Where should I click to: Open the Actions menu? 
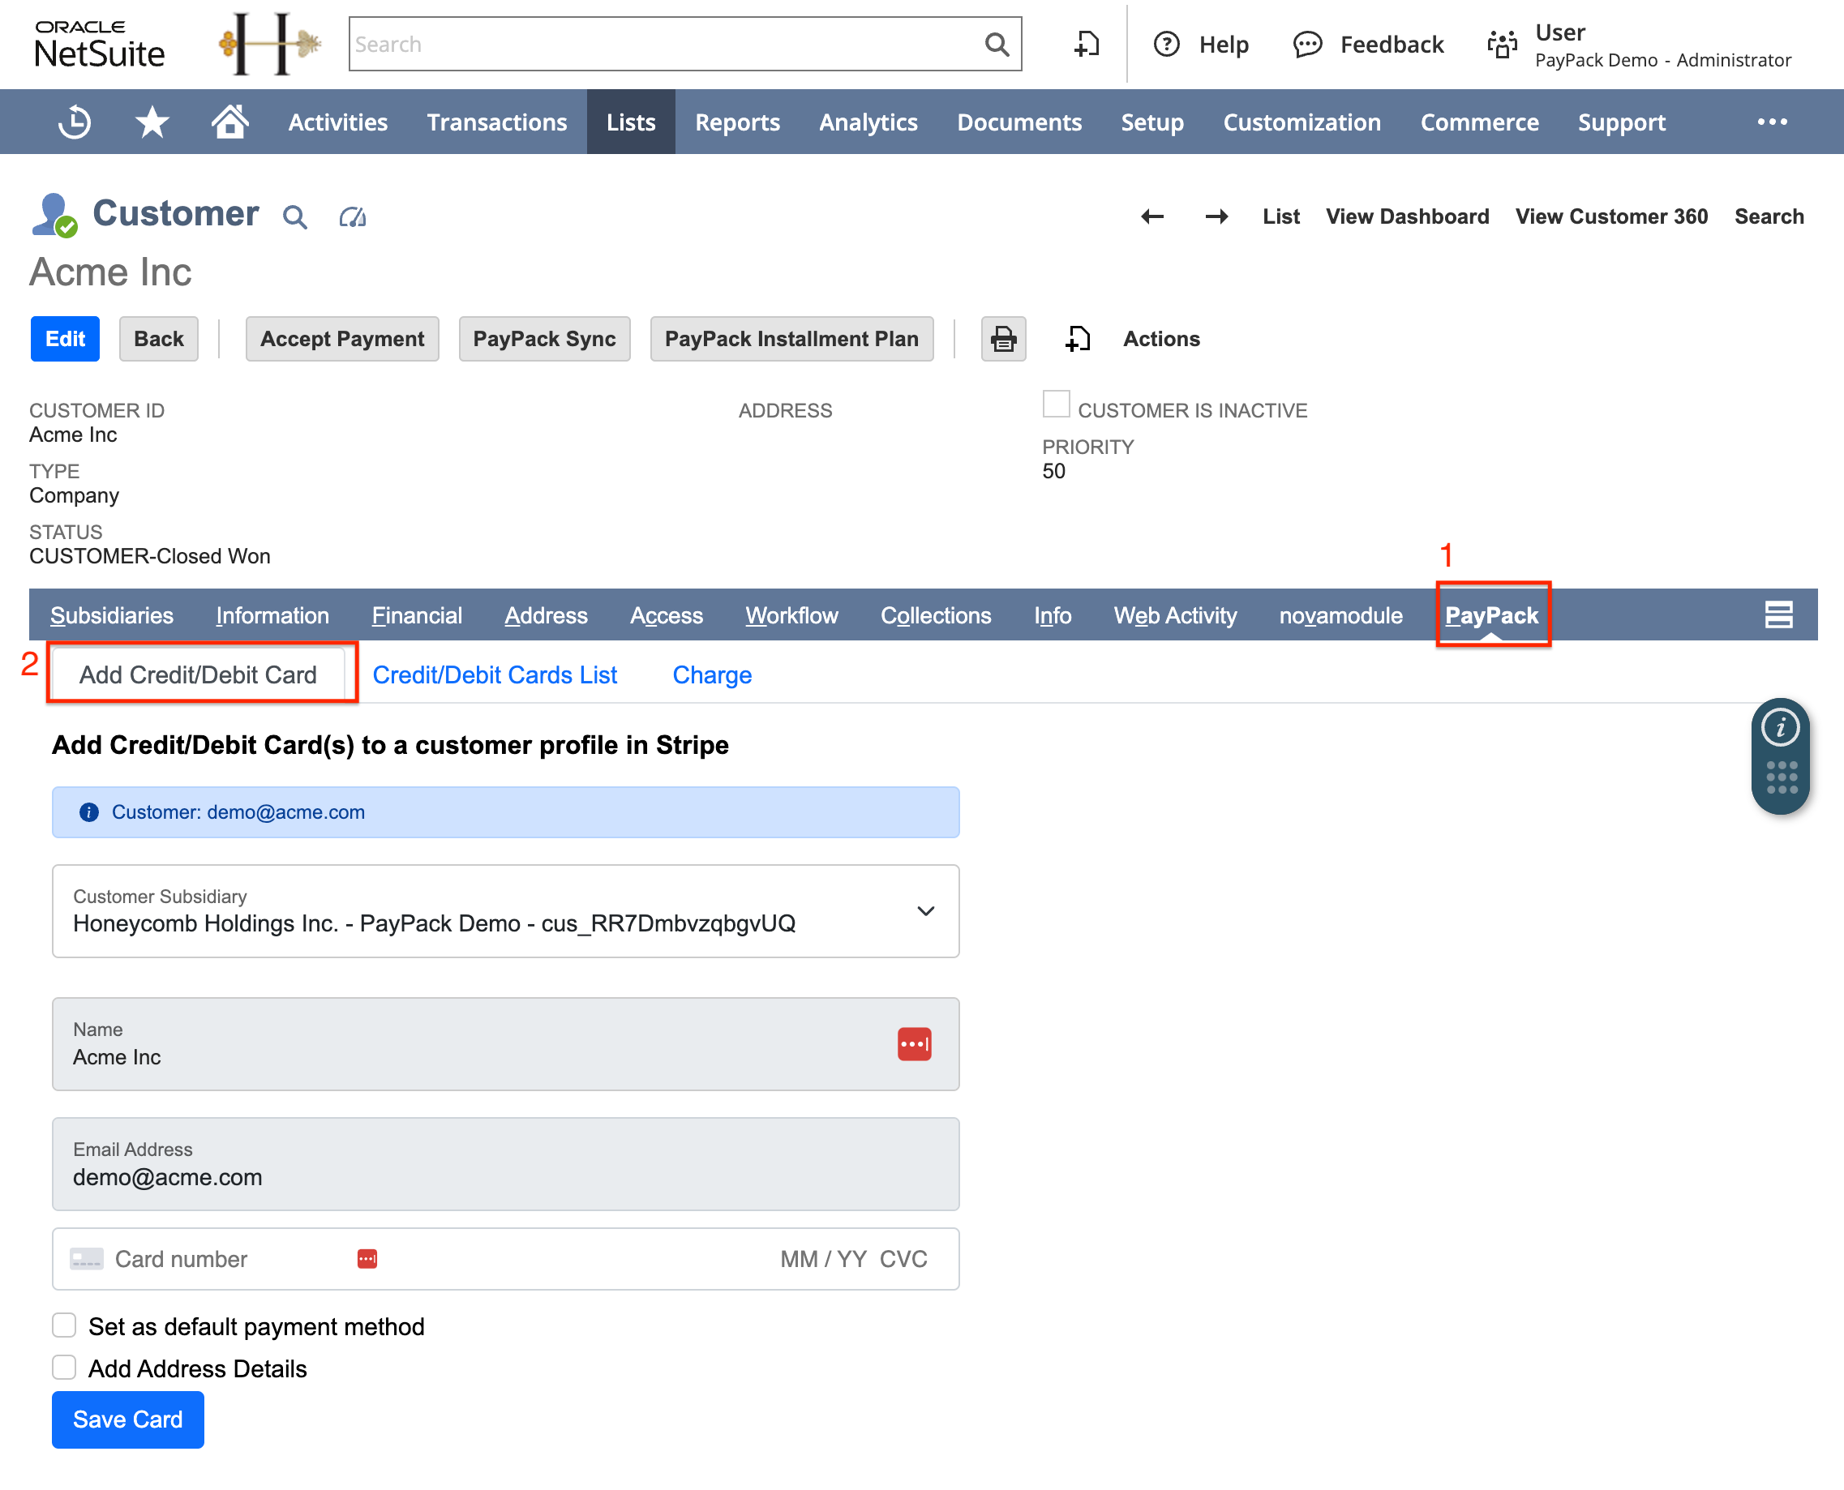[x=1160, y=339]
